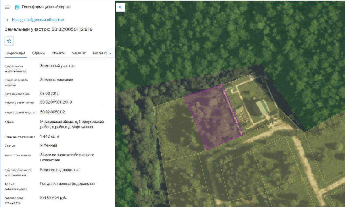The width and height of the screenshot is (345, 207).
Task: Click the Геоинформационный портал logo icon
Action: point(17,7)
